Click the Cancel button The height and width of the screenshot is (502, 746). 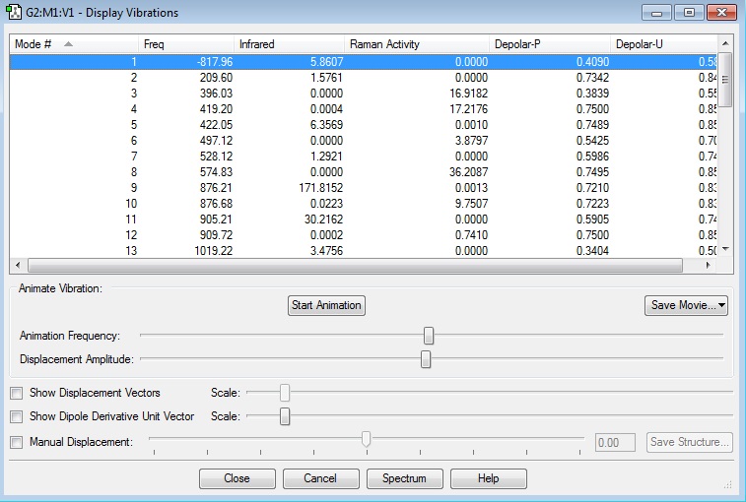click(x=320, y=478)
